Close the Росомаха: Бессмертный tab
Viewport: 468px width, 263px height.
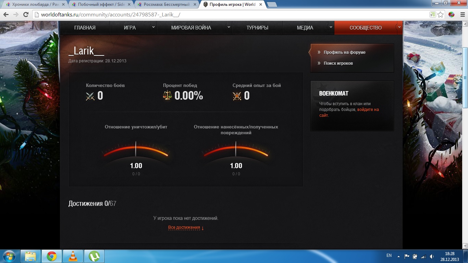pos(195,4)
